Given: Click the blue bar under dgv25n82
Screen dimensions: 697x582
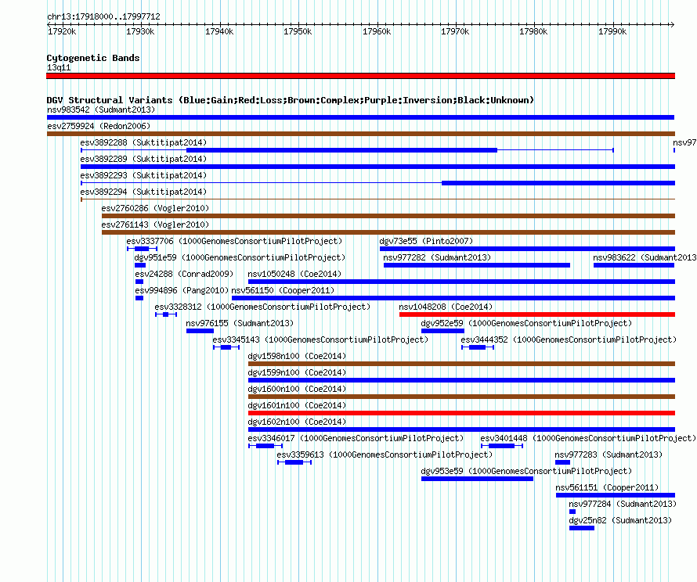Looking at the screenshot, I should [581, 528].
